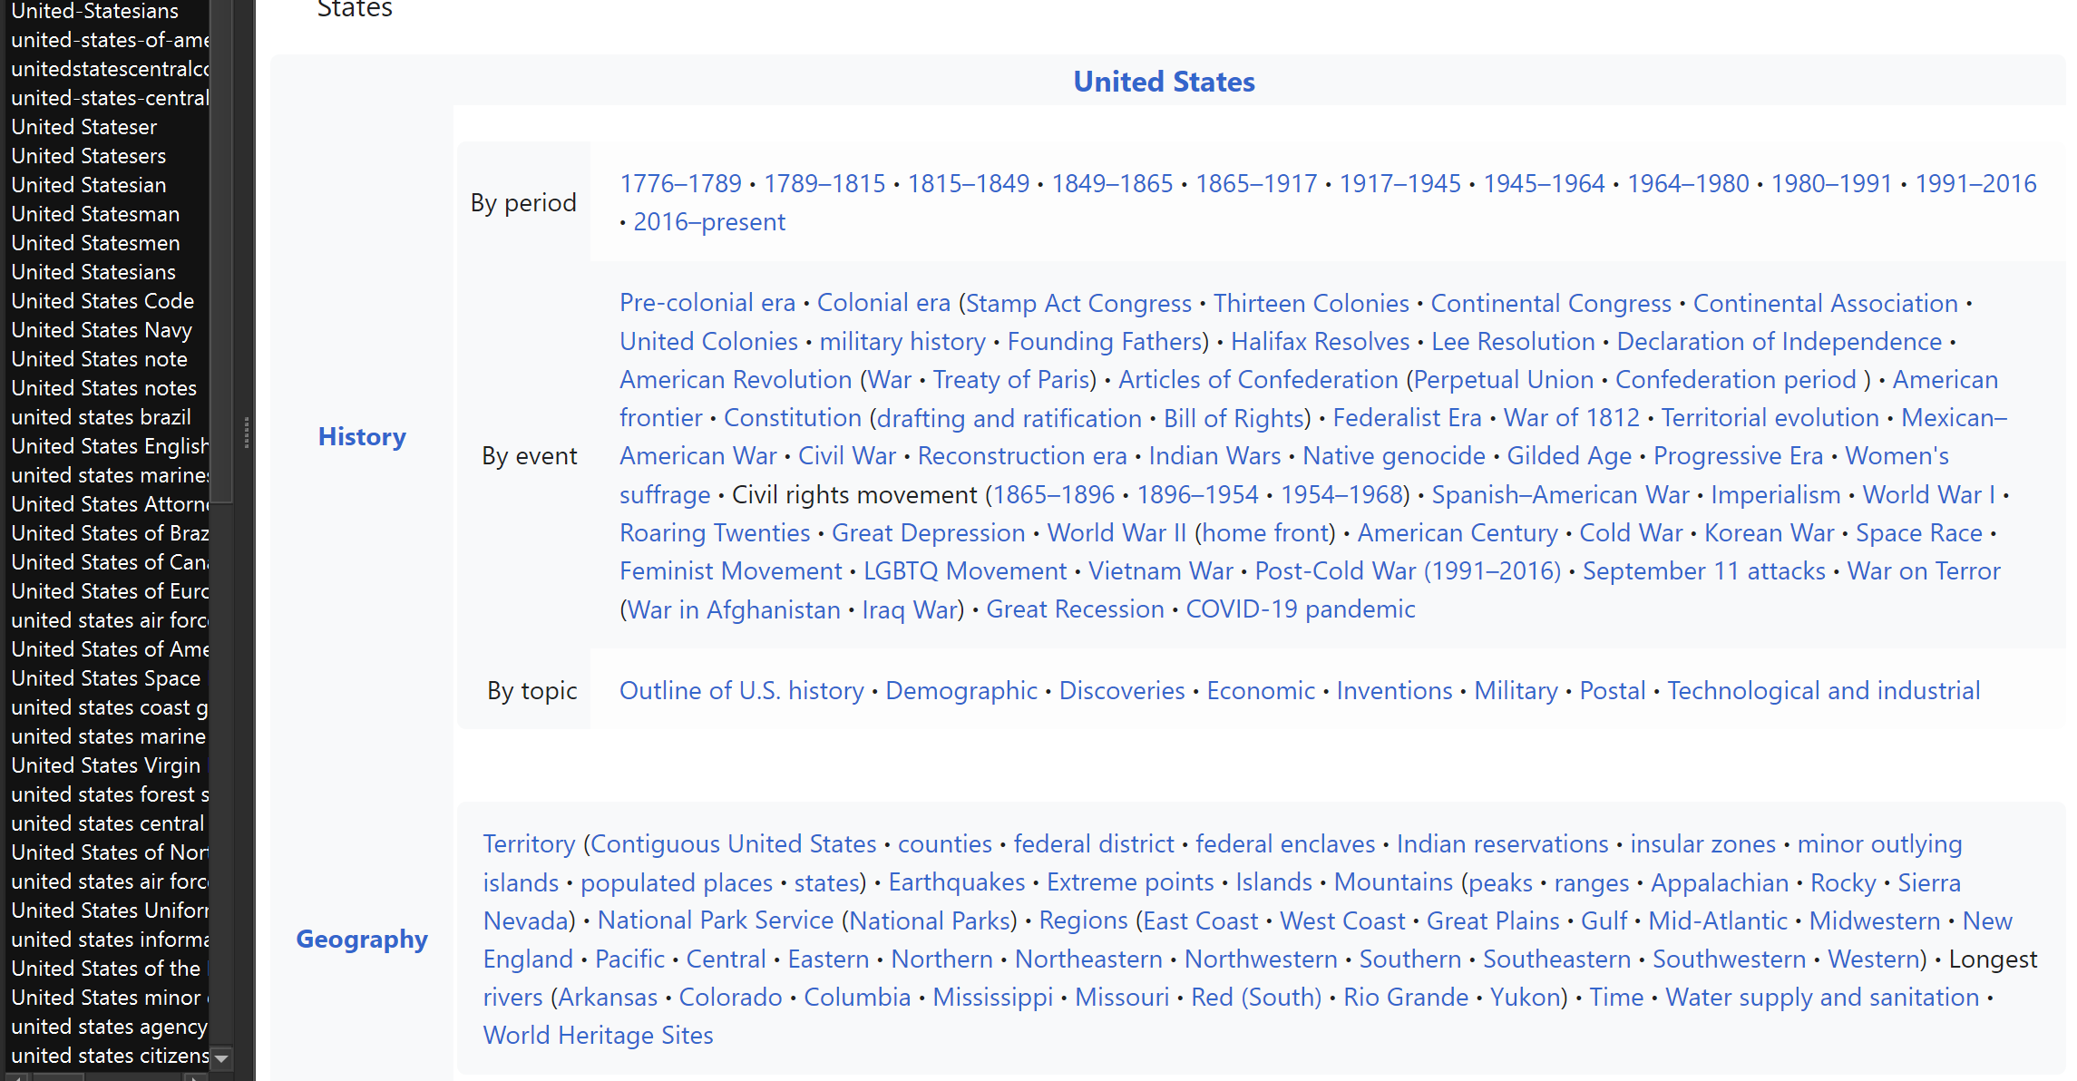Click the vertical scrollbar down arrow
Image resolution: width=2077 pixels, height=1081 pixels.
[x=221, y=1057]
